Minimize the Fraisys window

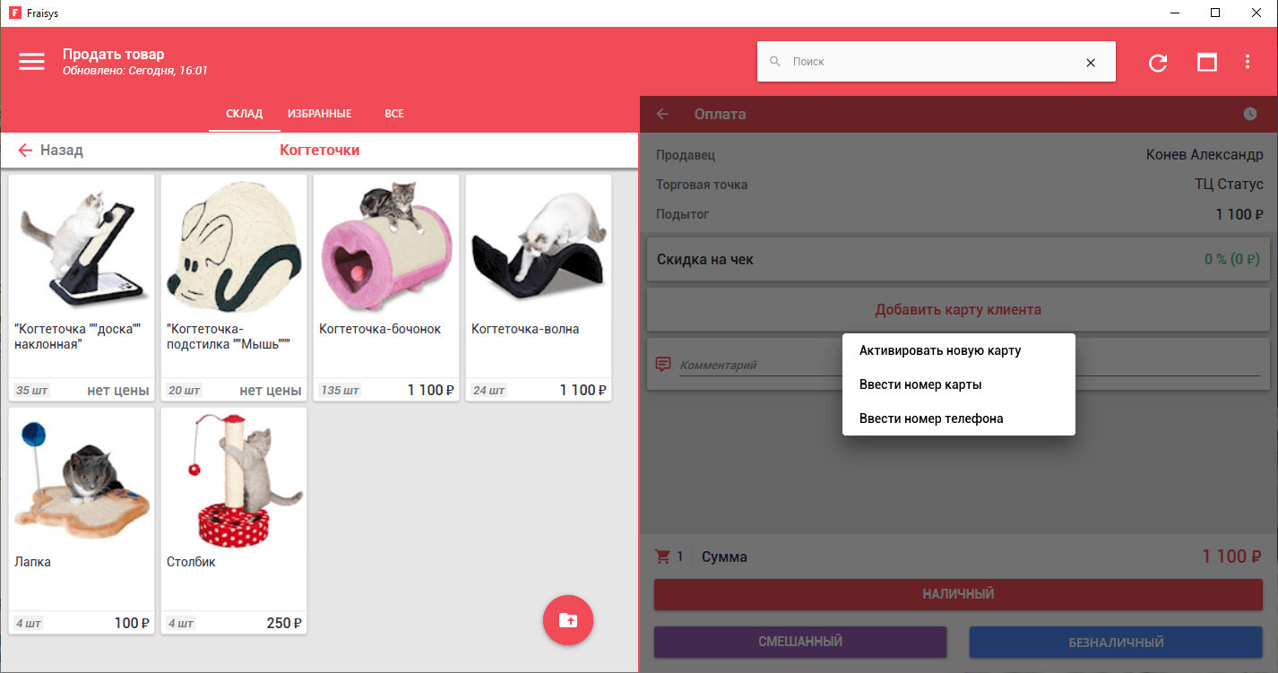point(1174,13)
